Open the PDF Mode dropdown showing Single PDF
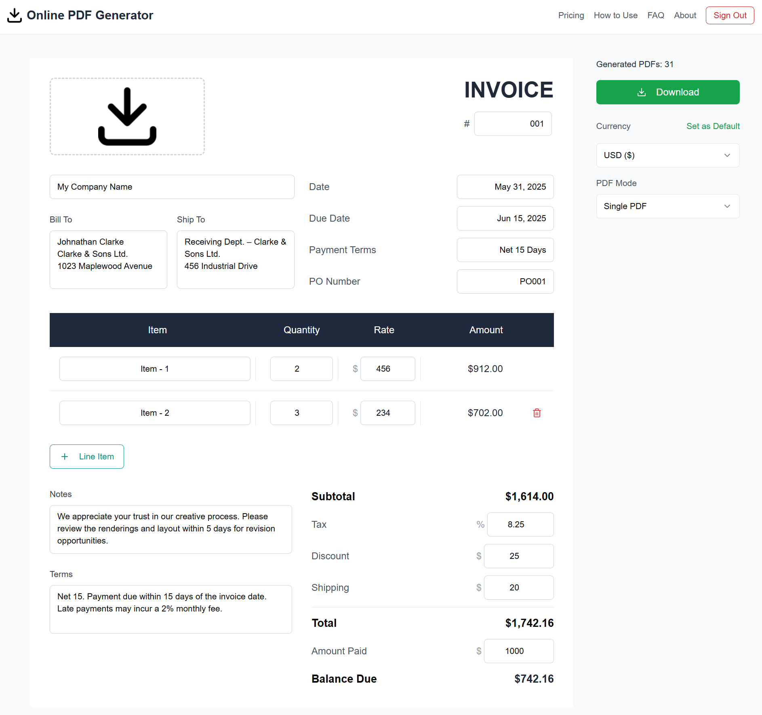Viewport: 762px width, 715px height. (x=668, y=206)
